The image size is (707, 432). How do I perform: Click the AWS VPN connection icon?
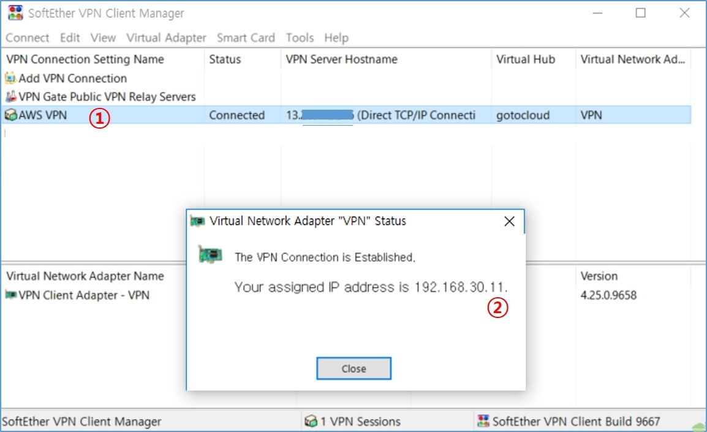(10, 115)
